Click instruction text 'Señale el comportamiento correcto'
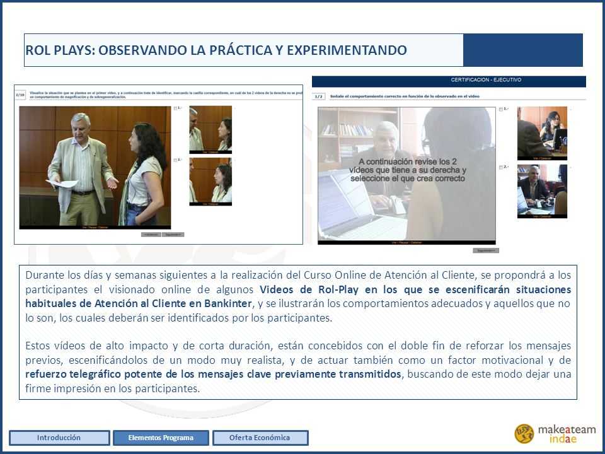The image size is (605, 454). pyautogui.click(x=405, y=96)
